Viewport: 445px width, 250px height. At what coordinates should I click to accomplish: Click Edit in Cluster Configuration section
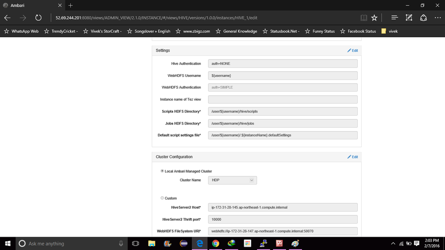pyautogui.click(x=352, y=157)
